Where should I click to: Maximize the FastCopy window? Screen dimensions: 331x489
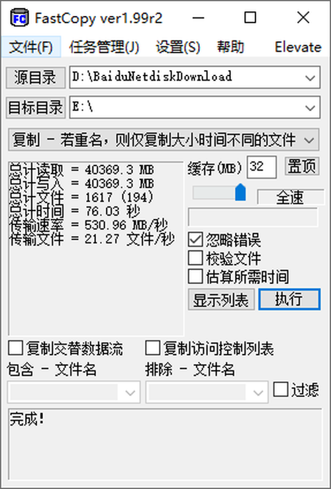coord(250,18)
